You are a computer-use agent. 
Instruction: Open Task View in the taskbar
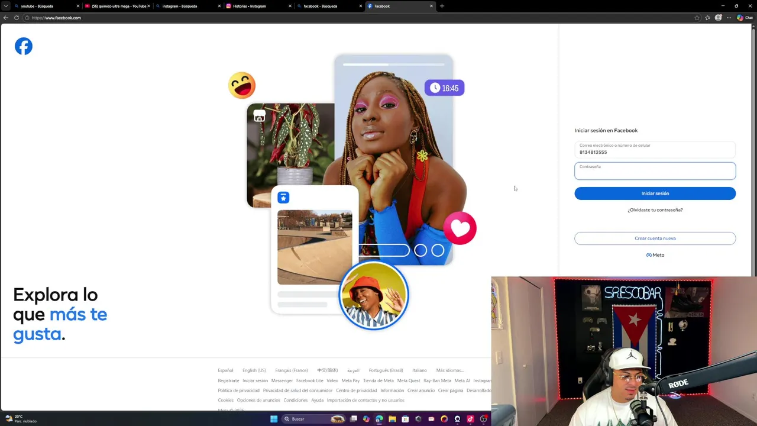[x=354, y=419]
